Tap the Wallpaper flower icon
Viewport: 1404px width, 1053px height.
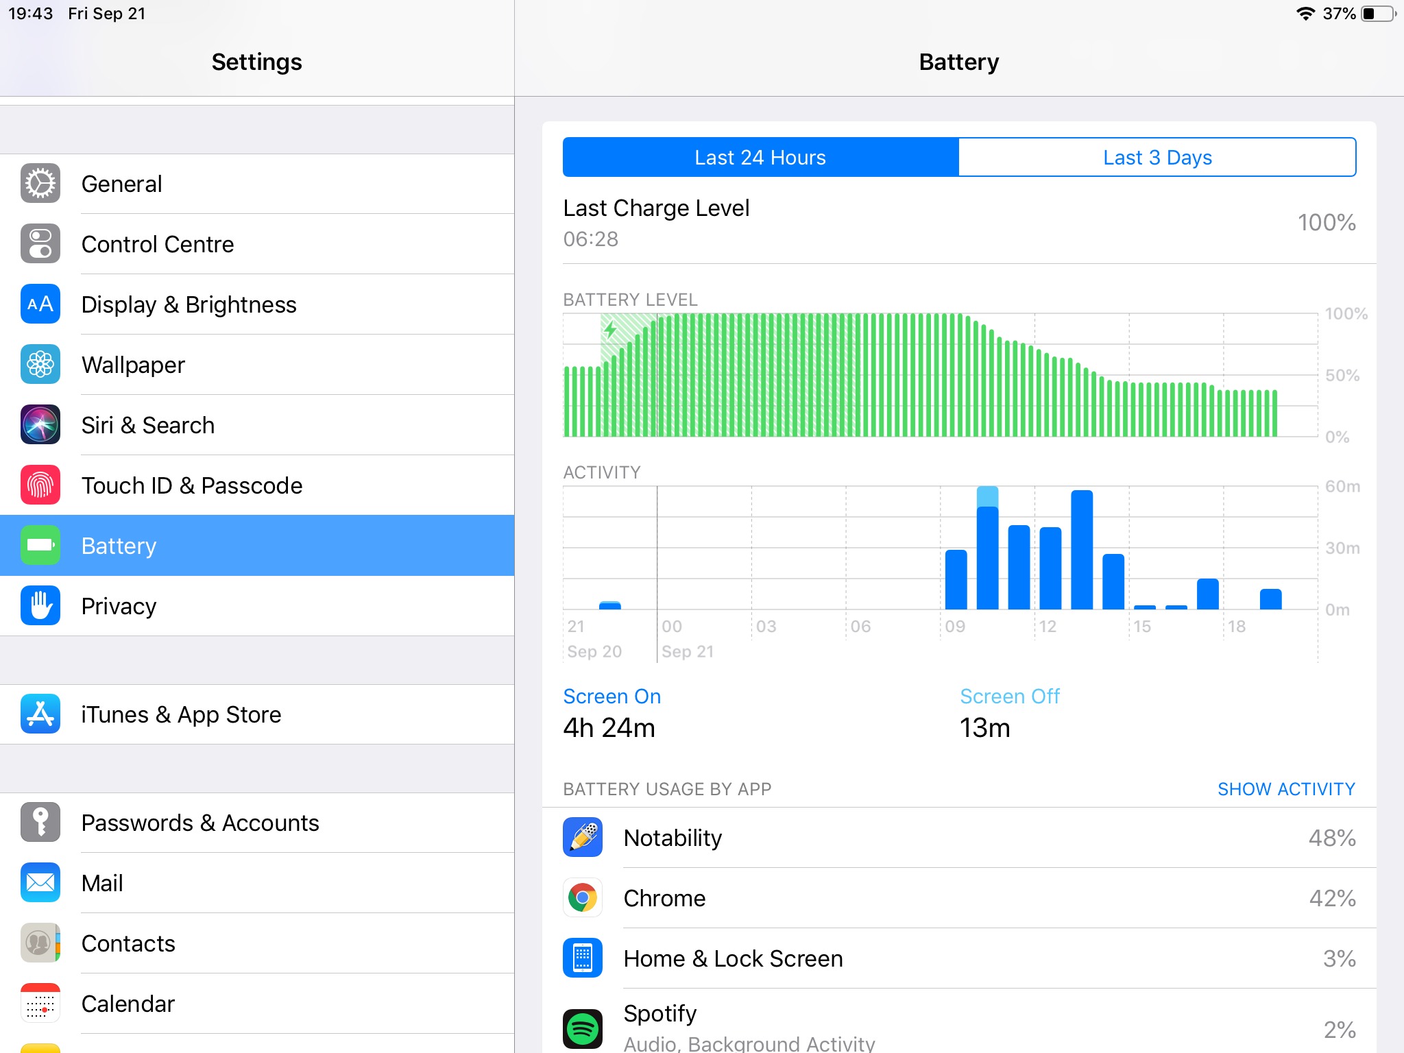tap(40, 365)
